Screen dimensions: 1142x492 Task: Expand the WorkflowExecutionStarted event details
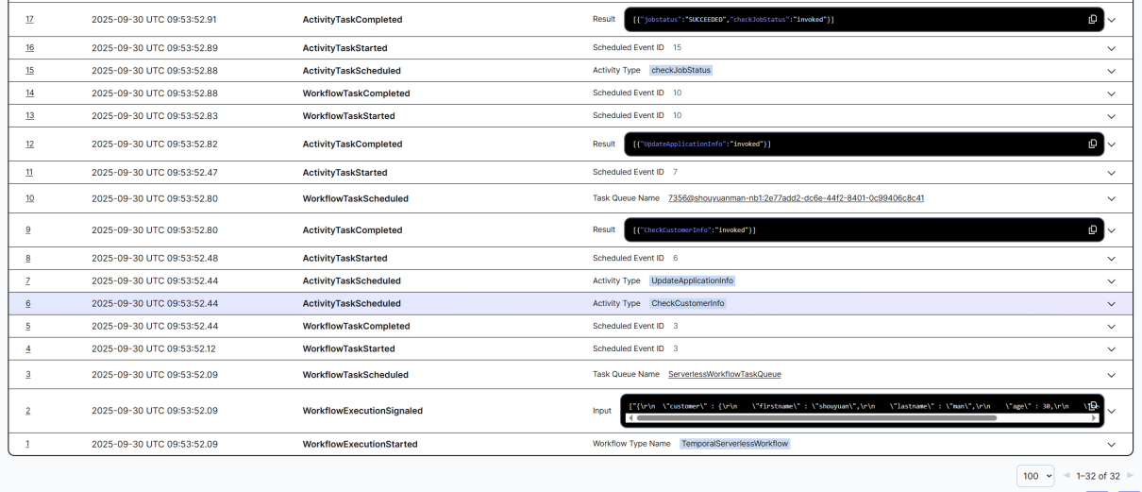[x=1111, y=445]
